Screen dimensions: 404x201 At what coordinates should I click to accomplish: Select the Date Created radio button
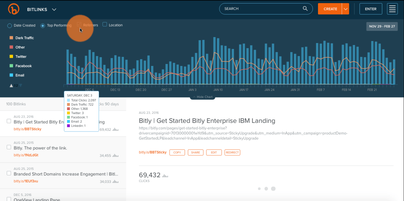(9, 26)
